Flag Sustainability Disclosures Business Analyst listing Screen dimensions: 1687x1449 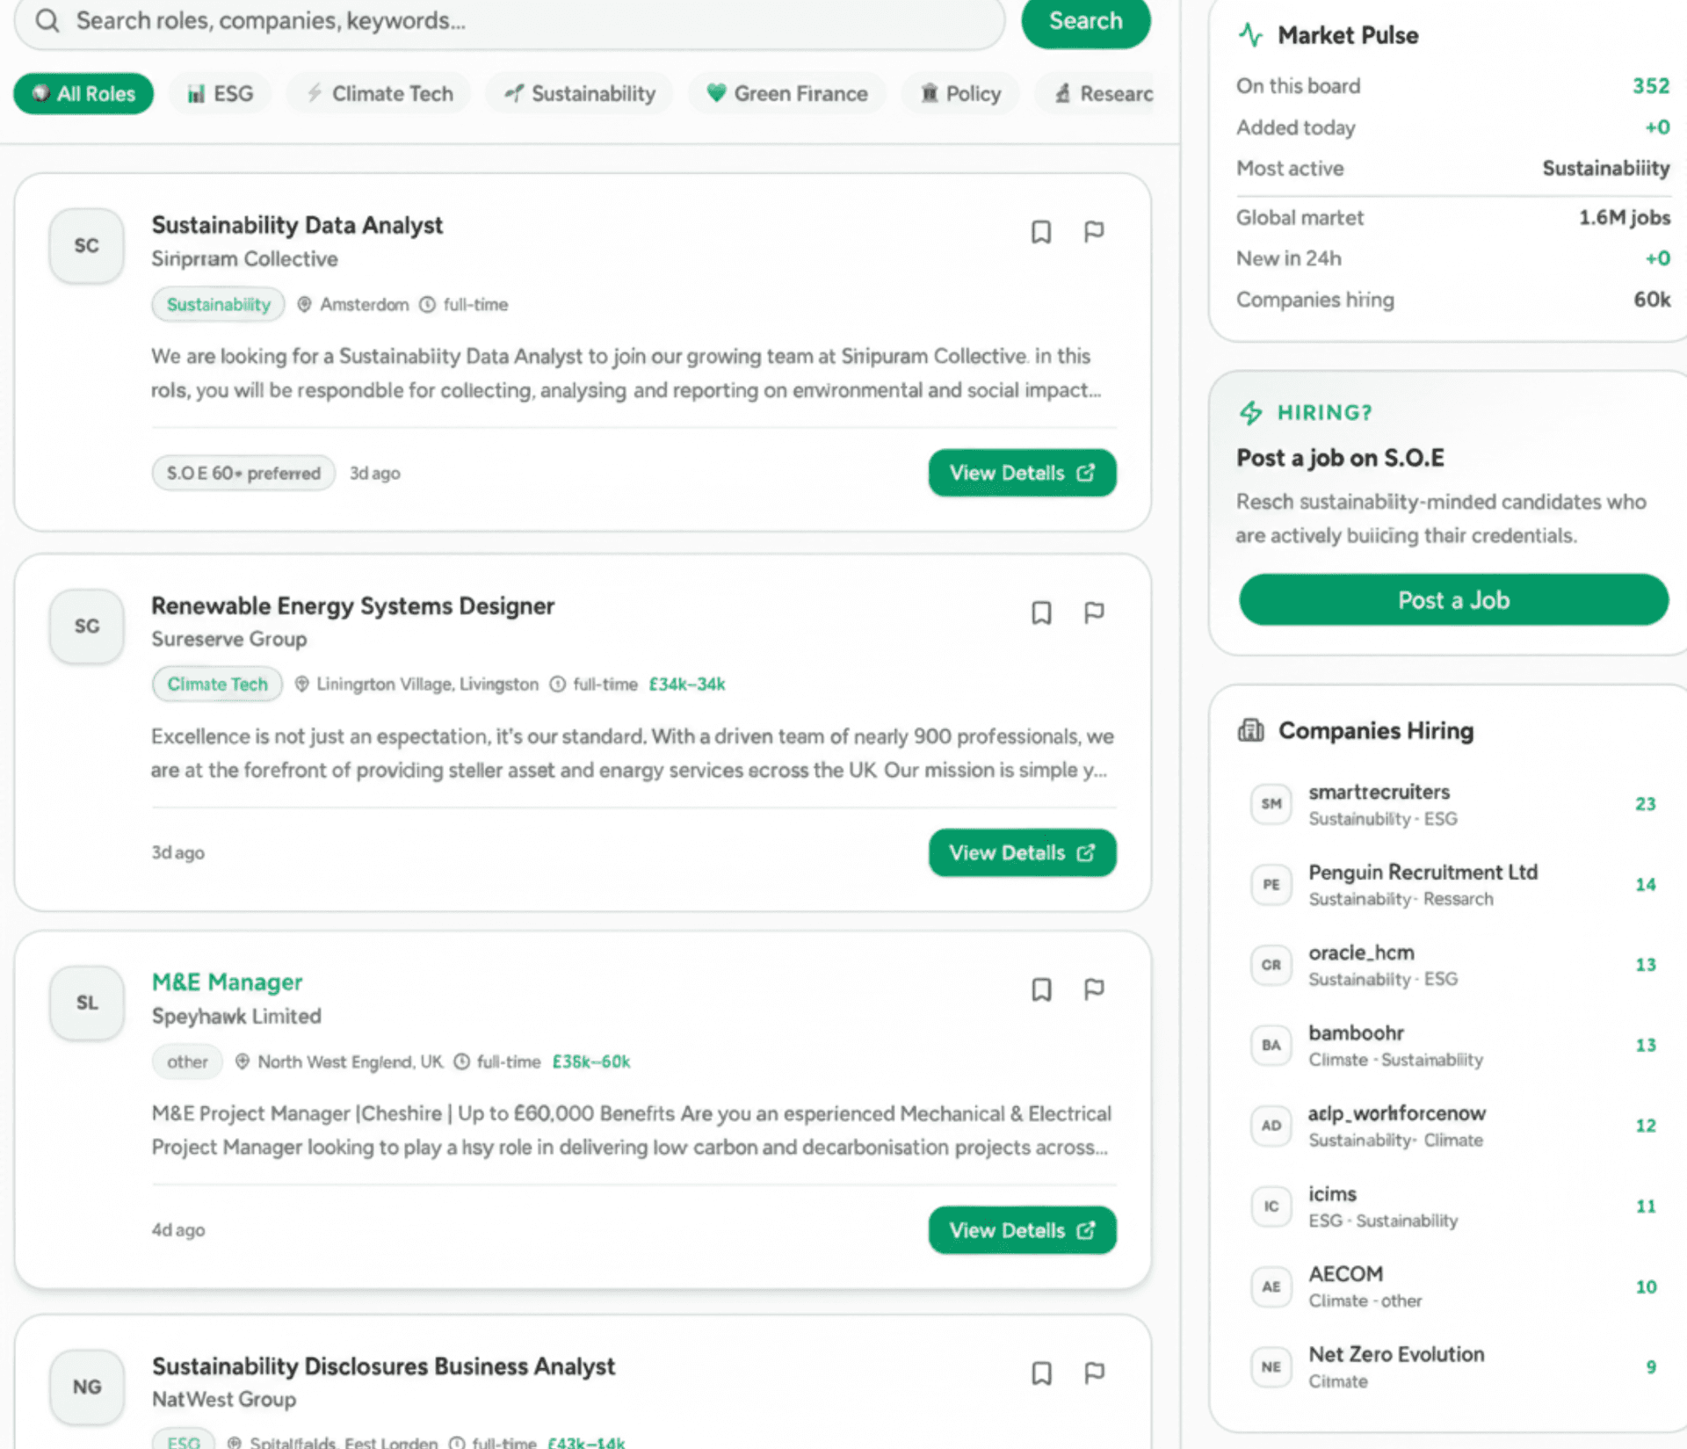tap(1094, 1373)
